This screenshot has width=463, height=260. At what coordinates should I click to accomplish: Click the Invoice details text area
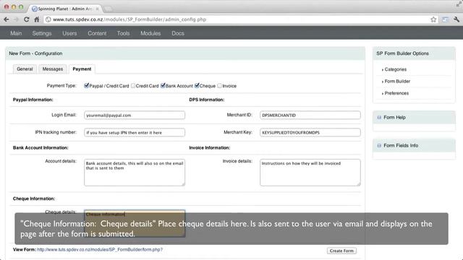310,173
